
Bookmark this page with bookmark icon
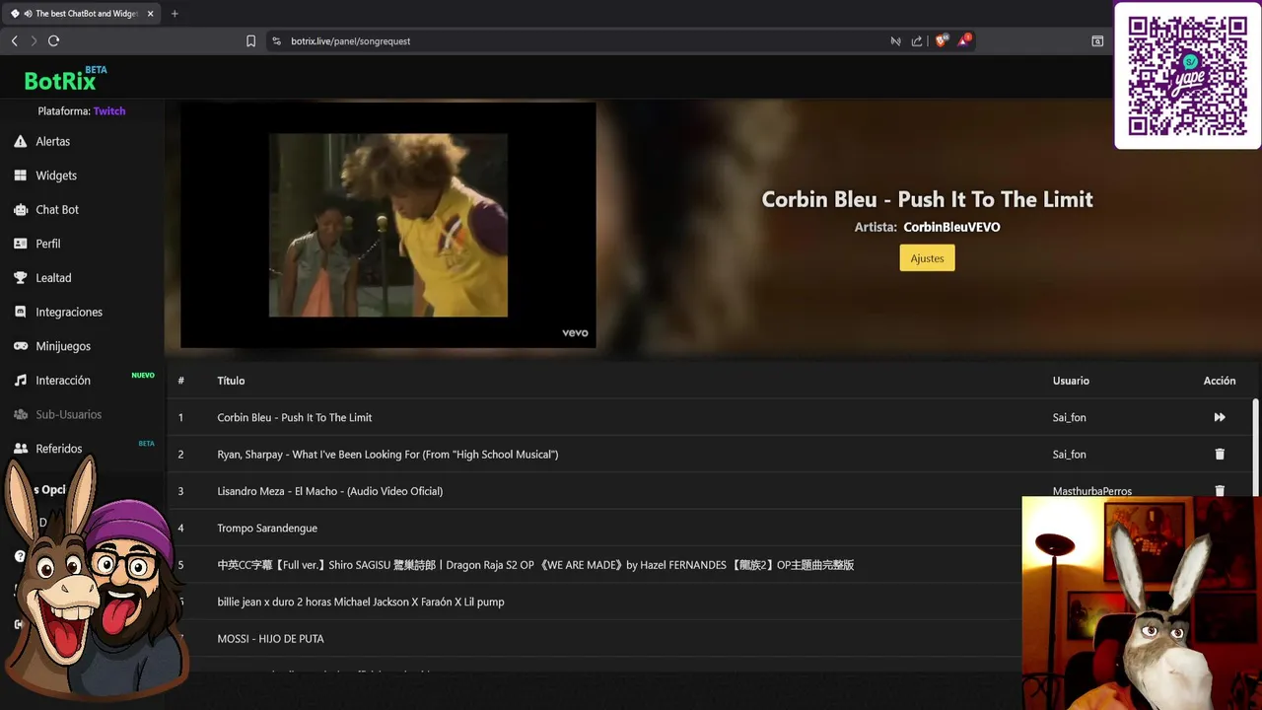(250, 41)
